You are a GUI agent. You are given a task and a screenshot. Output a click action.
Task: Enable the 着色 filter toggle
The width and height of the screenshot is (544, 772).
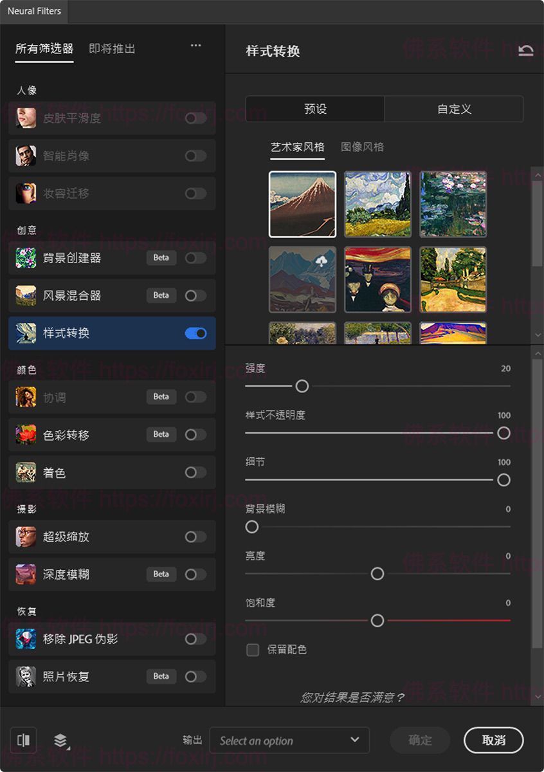[195, 473]
